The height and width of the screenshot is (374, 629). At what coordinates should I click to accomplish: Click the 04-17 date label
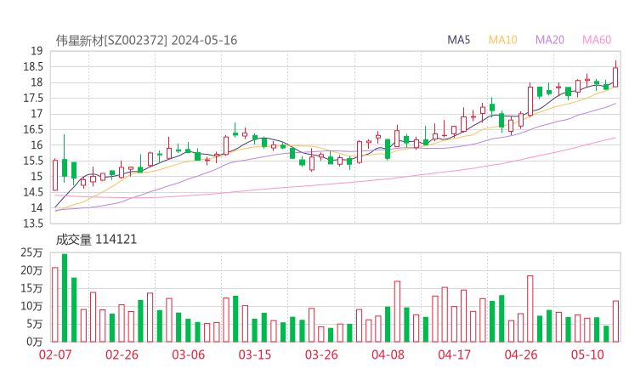[x=455, y=354]
